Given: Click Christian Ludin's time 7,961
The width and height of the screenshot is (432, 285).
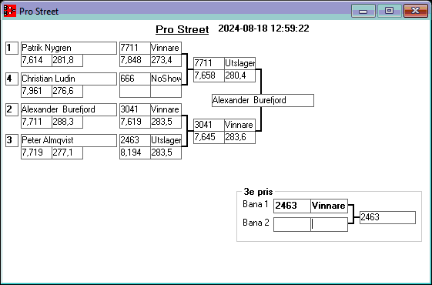Looking at the screenshot, I should pos(36,91).
